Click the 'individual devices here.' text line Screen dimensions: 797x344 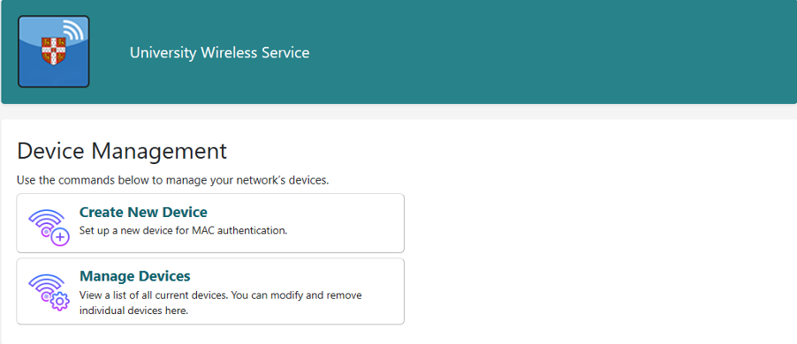pos(133,310)
